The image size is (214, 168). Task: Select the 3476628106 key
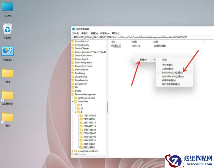pos(90,137)
